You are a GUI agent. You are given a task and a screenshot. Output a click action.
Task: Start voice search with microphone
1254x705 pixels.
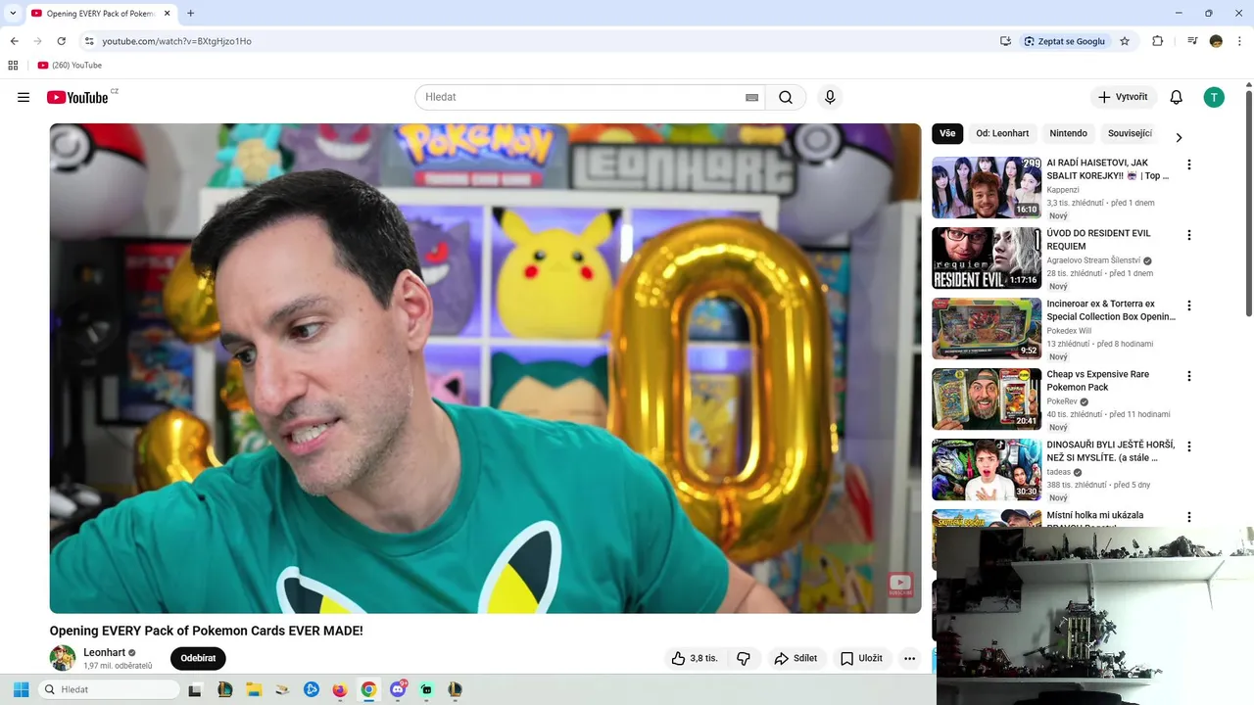click(x=830, y=97)
